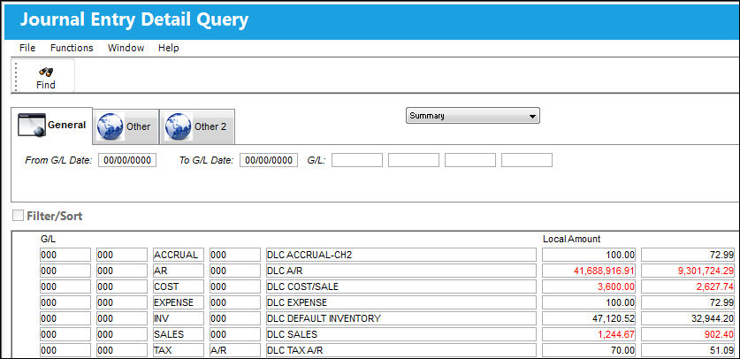The width and height of the screenshot is (740, 359).
Task: Enable the Filter/Sort checkbox
Action: (18, 216)
